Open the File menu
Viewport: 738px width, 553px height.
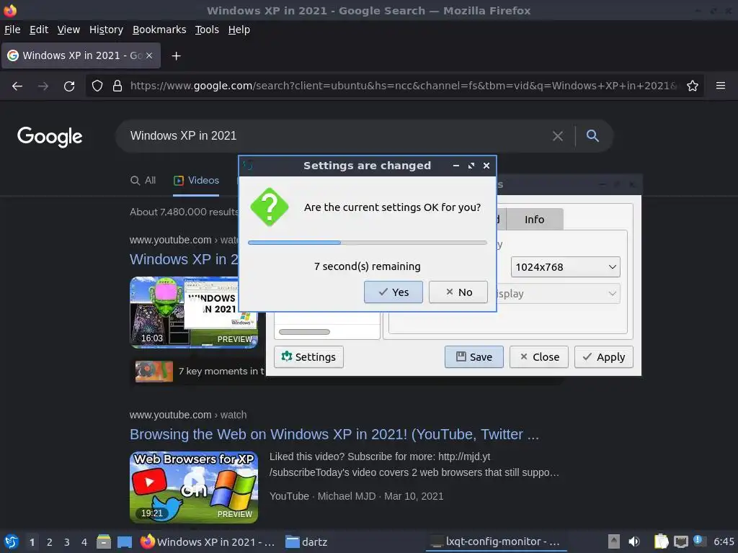[12, 30]
